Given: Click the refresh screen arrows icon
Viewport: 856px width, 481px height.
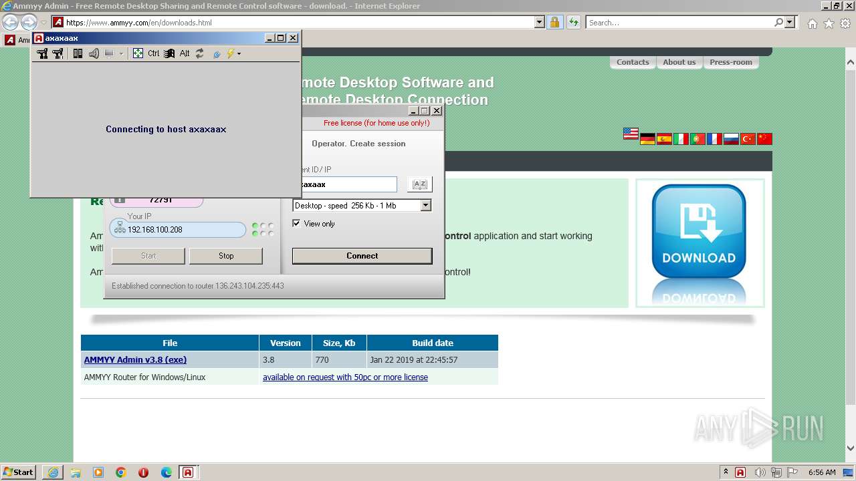Looking at the screenshot, I should coord(199,53).
